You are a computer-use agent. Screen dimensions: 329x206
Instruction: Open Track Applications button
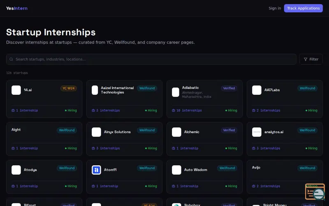[303, 8]
